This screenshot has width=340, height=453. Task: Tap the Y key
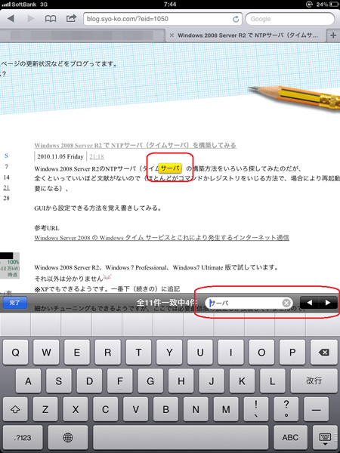click(x=169, y=353)
